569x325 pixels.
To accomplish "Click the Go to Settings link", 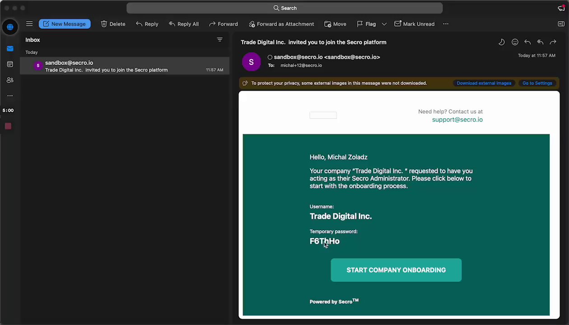I will pos(537,83).
